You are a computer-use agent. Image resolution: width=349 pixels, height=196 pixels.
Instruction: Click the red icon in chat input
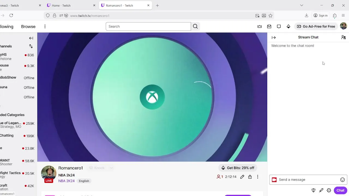[x=274, y=180]
